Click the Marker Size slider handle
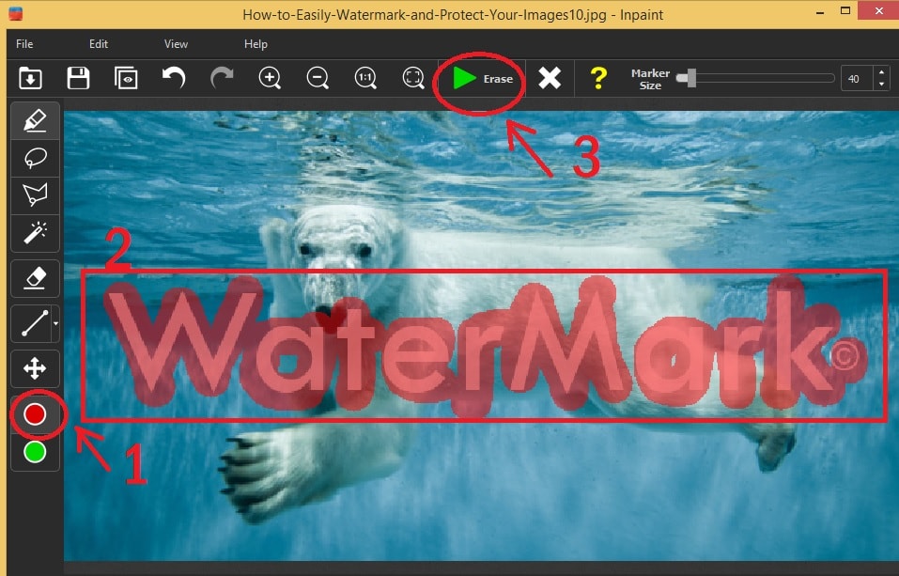The width and height of the screenshot is (899, 576). click(691, 78)
